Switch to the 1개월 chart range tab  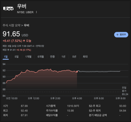pos(28,56)
